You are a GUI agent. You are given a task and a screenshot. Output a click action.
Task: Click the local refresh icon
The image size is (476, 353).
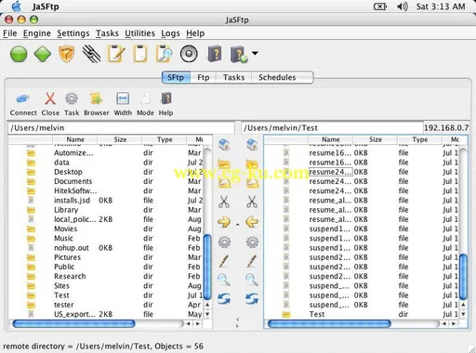pos(224,299)
